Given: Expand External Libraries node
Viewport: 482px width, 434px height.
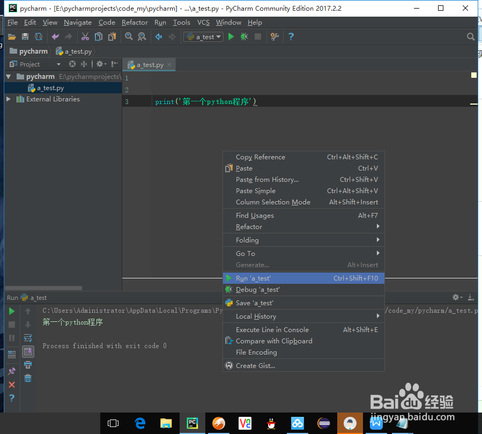Looking at the screenshot, I should pos(9,99).
